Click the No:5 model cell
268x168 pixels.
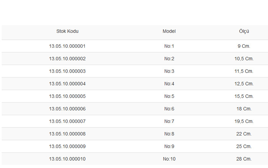point(169,96)
